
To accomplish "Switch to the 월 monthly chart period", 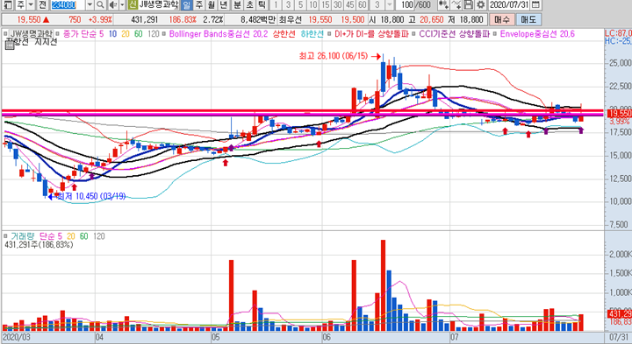I will click(212, 5).
